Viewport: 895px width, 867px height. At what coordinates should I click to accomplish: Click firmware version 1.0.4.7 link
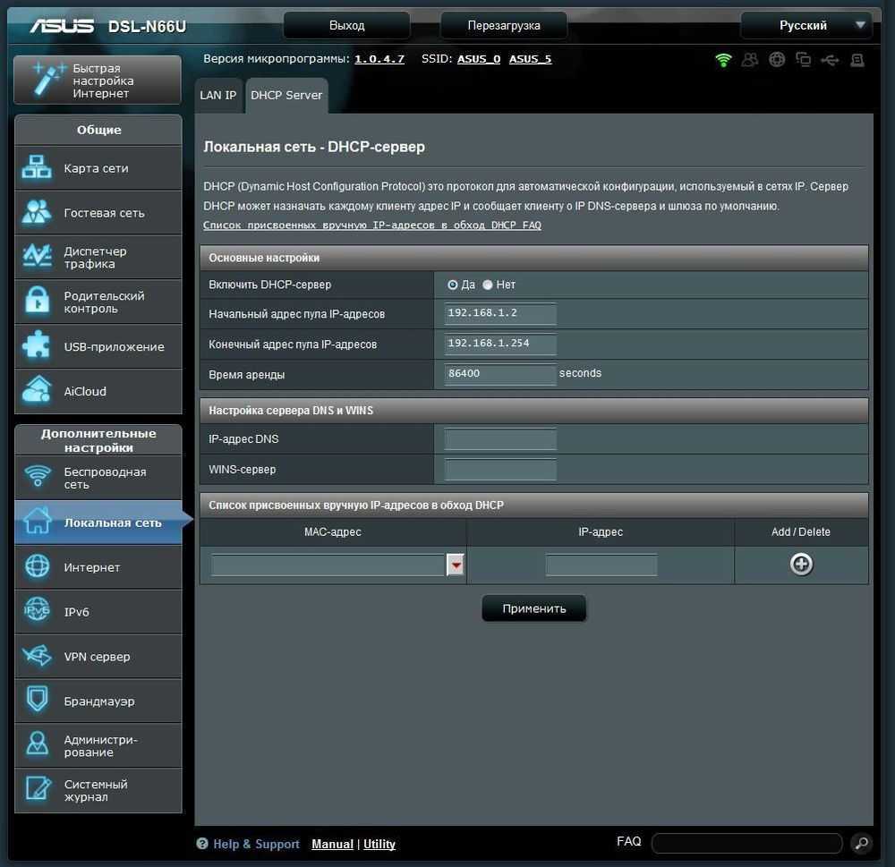tap(379, 59)
